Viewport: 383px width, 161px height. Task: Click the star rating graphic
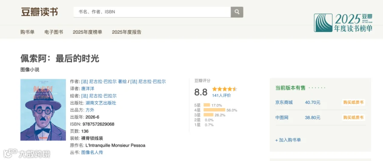click(x=224, y=89)
